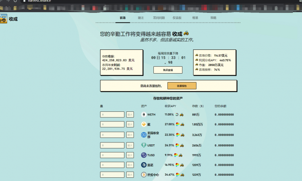Click the tractor icon beside 市值
Viewport: 302px width, 181px height.
pyautogui.click(x=197, y=65)
